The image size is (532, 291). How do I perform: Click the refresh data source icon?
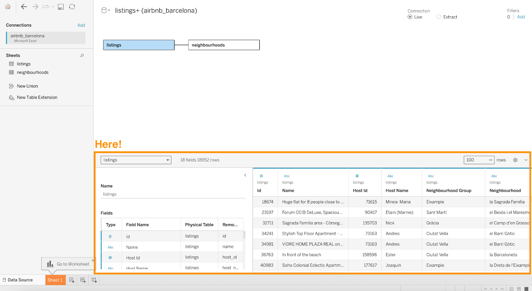pyautogui.click(x=72, y=7)
